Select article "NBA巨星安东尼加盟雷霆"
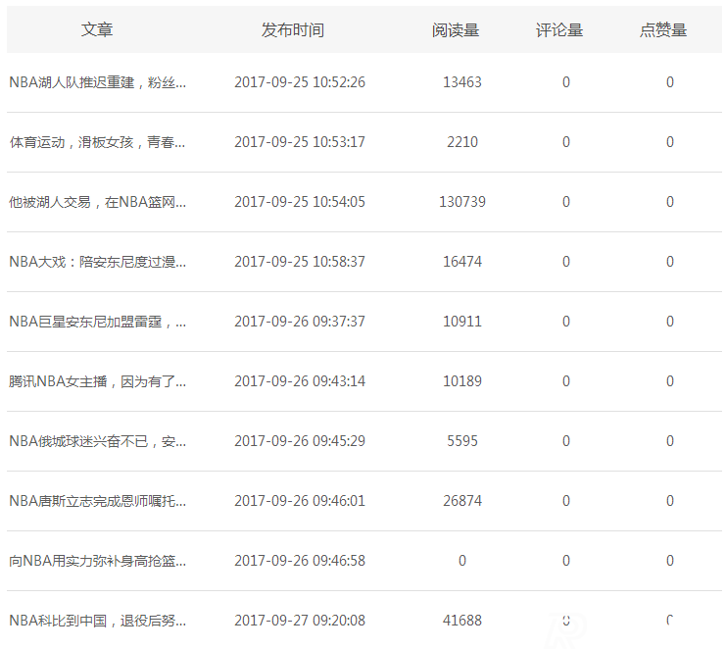 click(x=97, y=323)
